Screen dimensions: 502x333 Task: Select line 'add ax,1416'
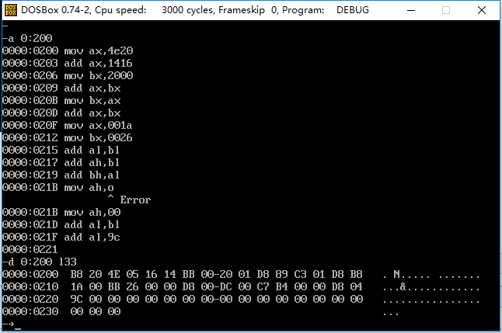(68, 64)
